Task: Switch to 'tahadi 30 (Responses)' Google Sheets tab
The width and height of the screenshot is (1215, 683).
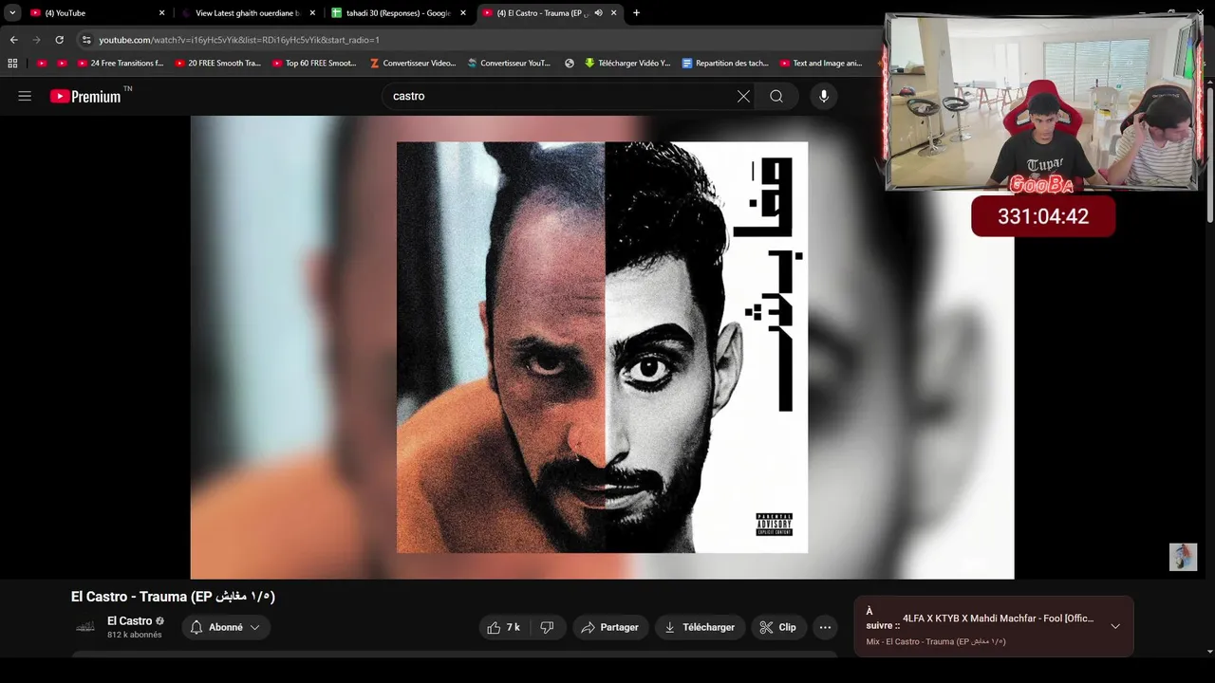Action: tap(399, 13)
